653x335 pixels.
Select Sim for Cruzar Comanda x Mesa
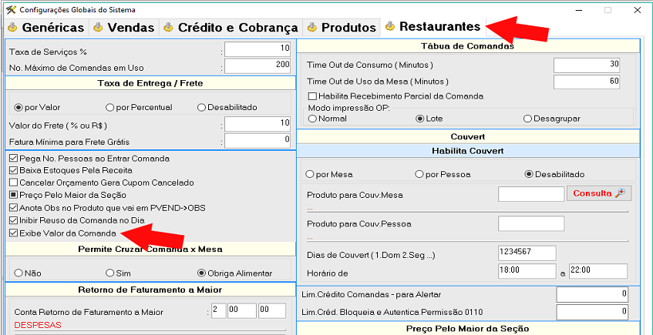tap(110, 273)
